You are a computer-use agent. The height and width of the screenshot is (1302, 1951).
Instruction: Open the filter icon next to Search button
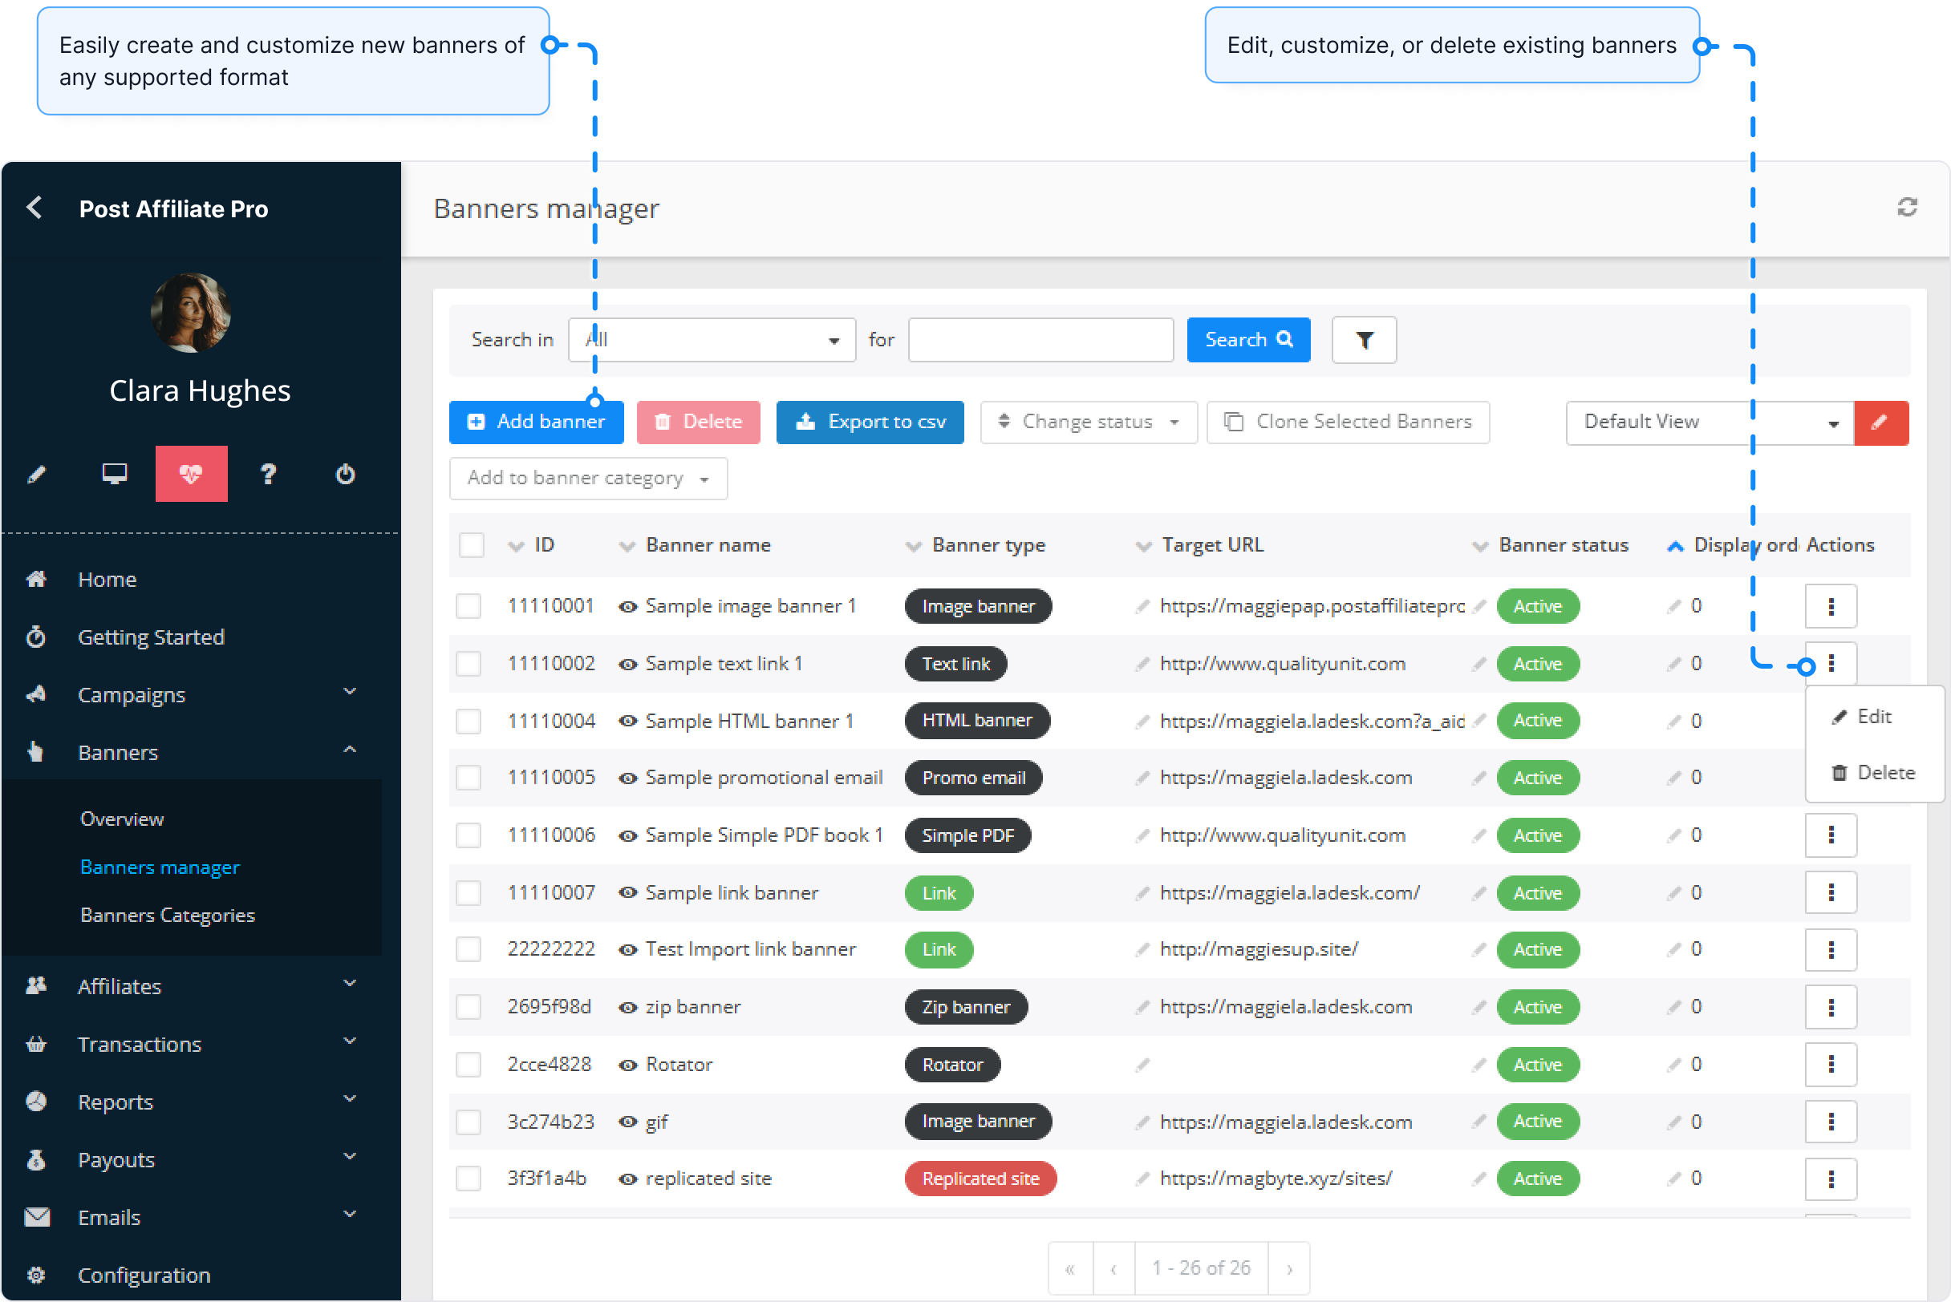point(1363,340)
